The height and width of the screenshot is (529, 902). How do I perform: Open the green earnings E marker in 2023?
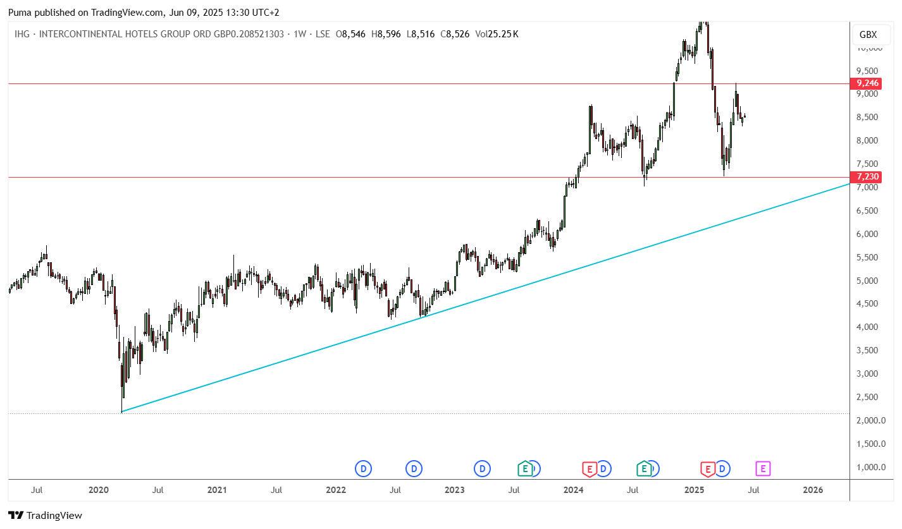[524, 469]
